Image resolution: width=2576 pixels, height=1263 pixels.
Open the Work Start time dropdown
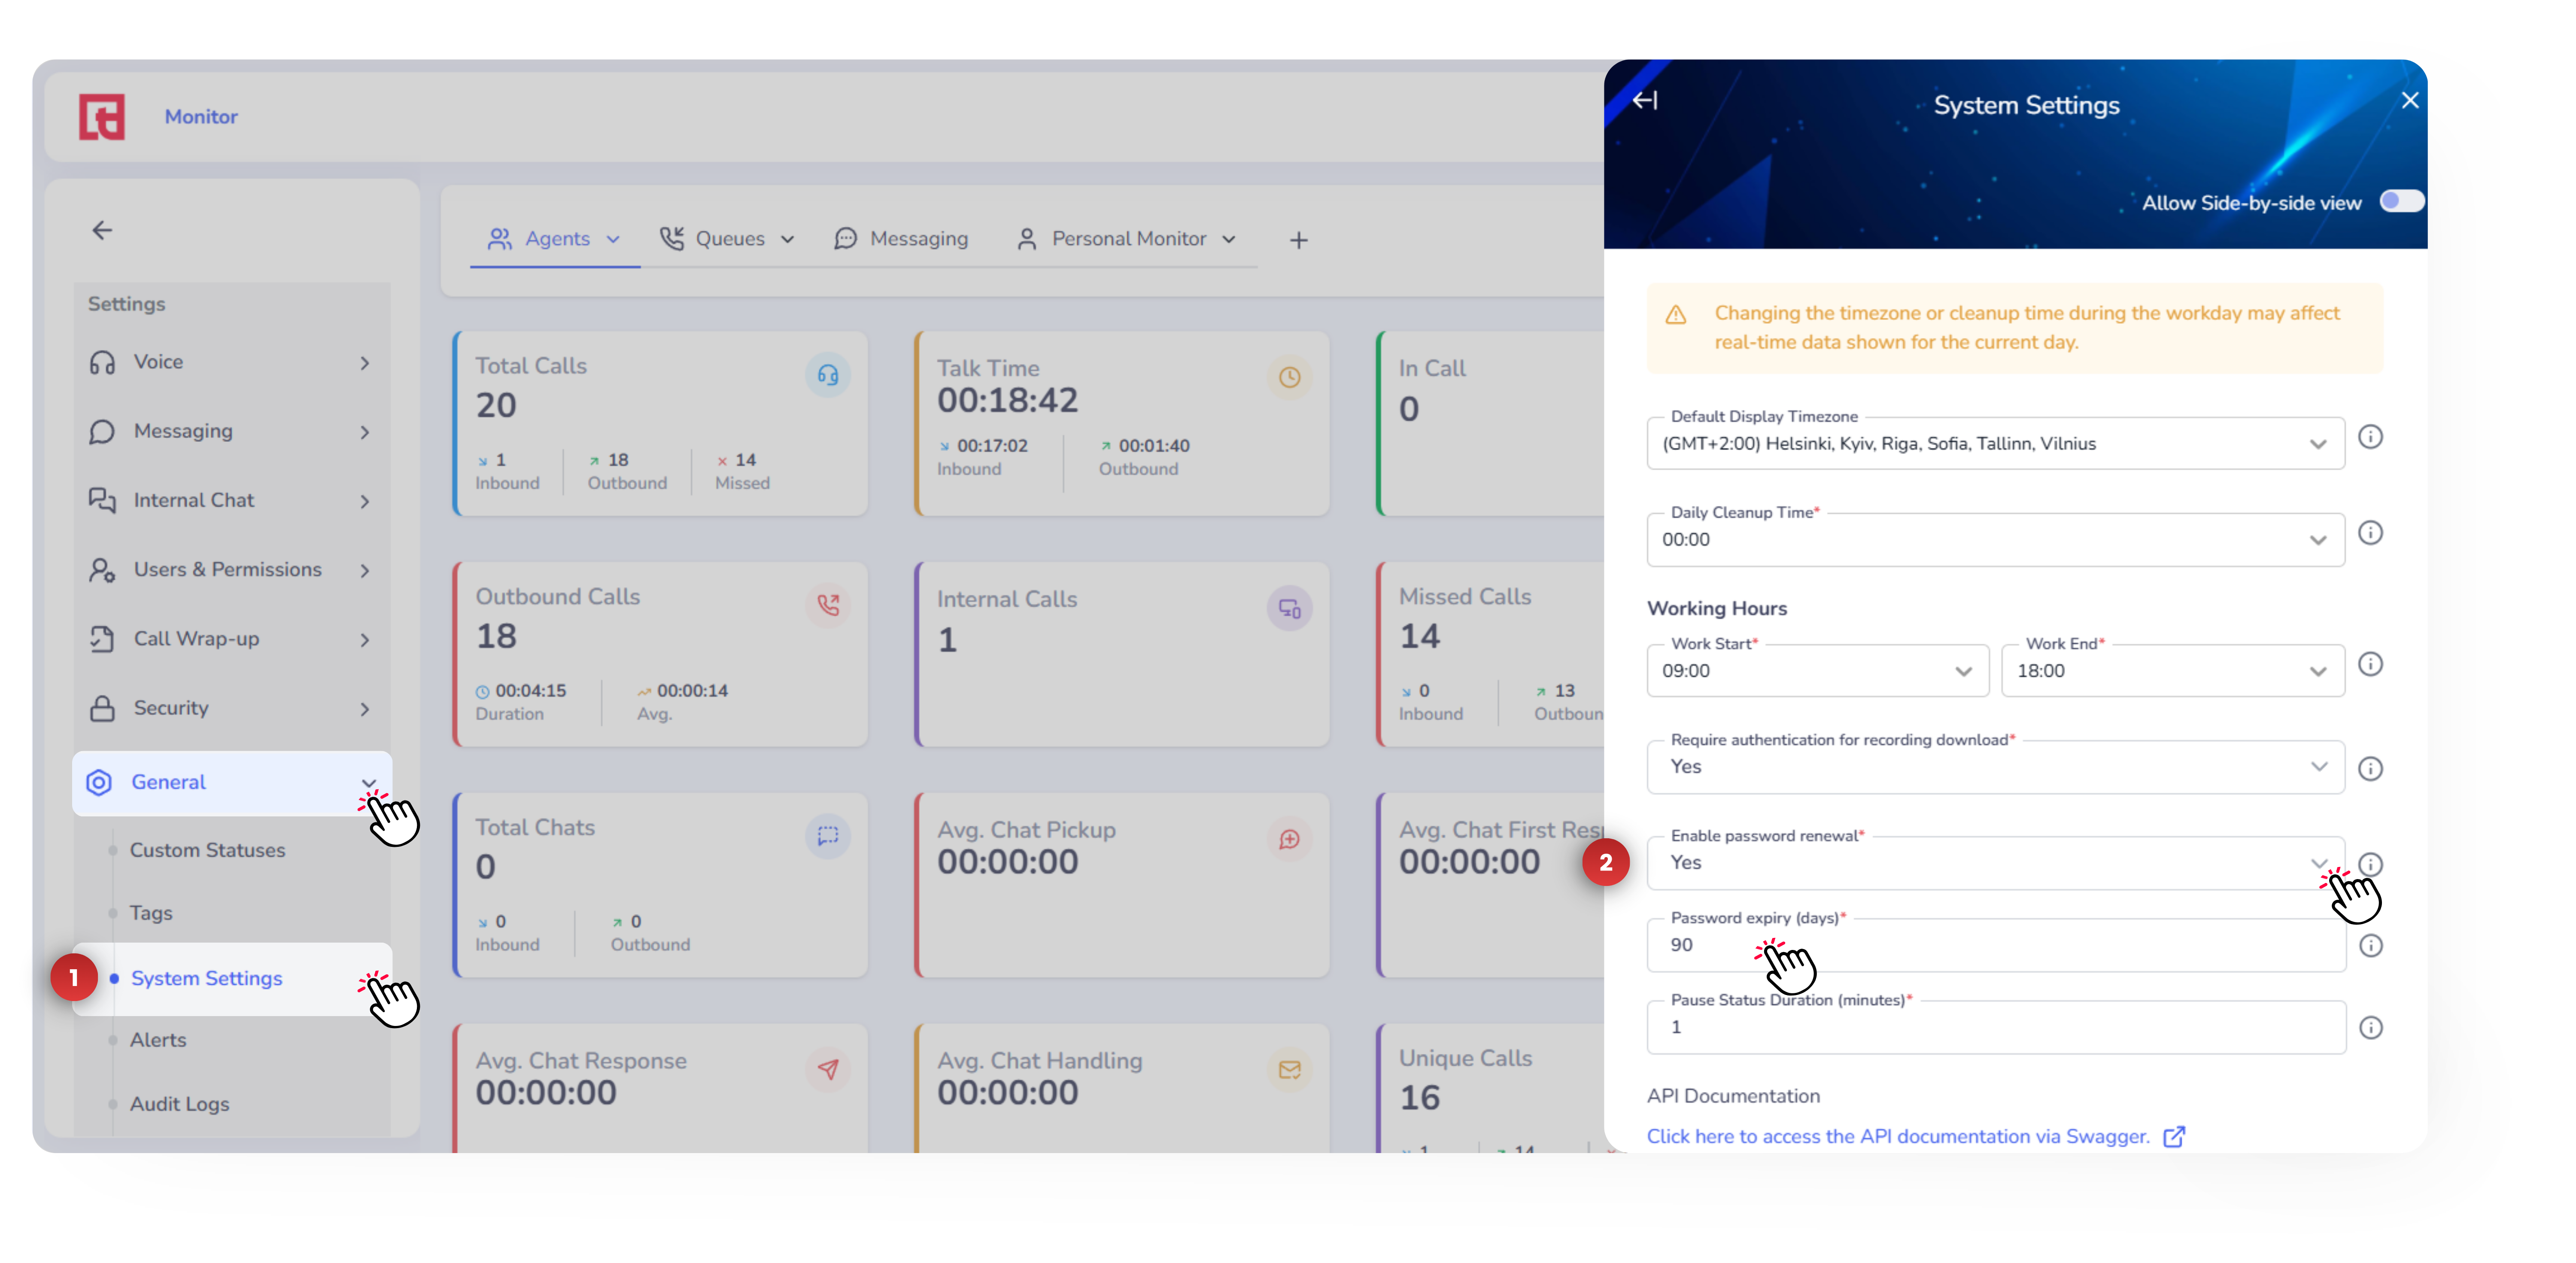[x=1816, y=671]
